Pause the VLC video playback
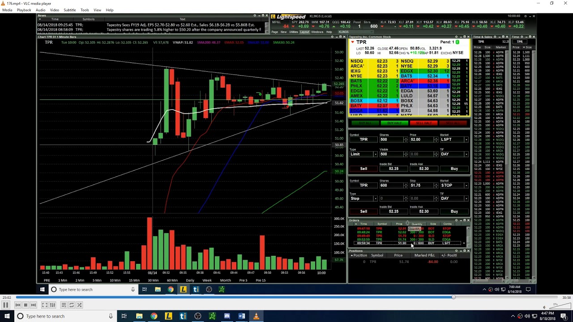 (x=6, y=305)
